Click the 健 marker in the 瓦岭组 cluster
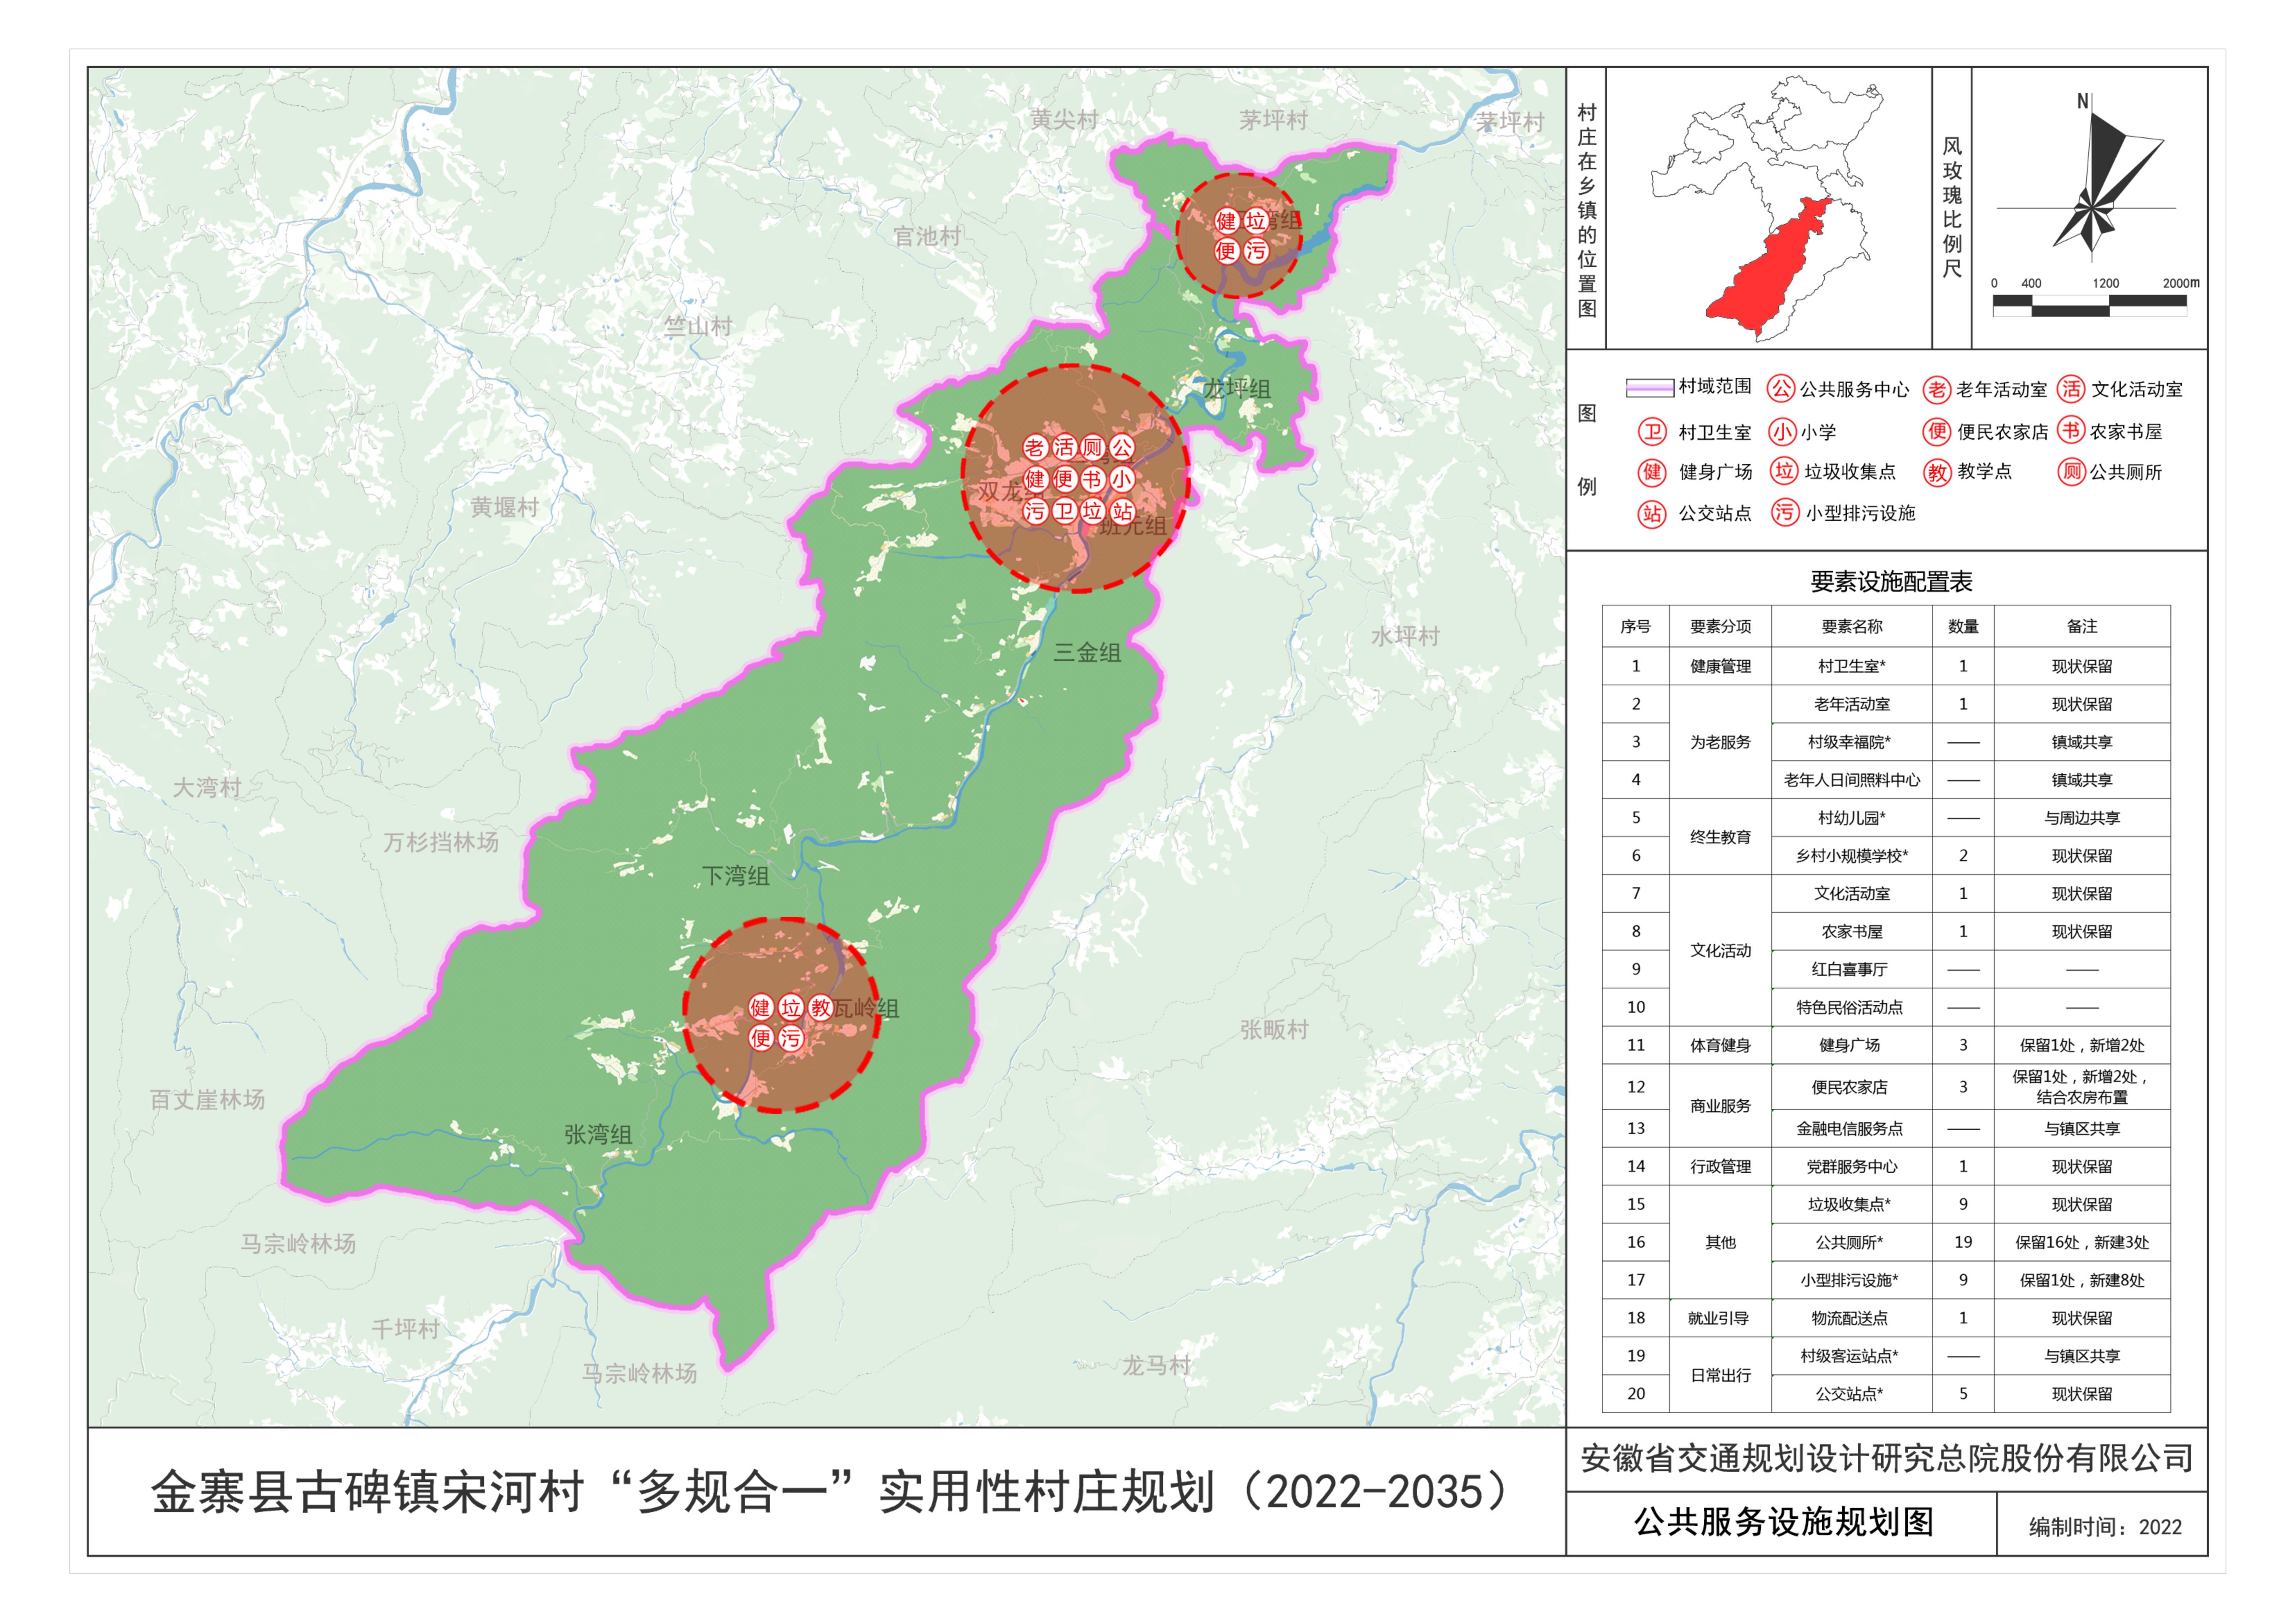The width and height of the screenshot is (2296, 1622). (762, 1007)
